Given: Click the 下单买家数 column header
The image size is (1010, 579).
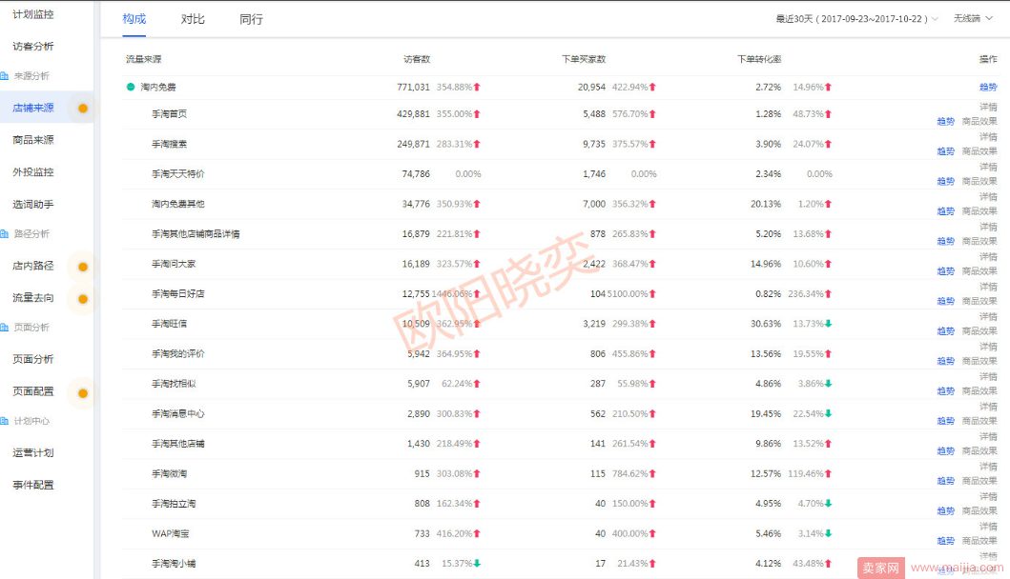Looking at the screenshot, I should click(584, 59).
